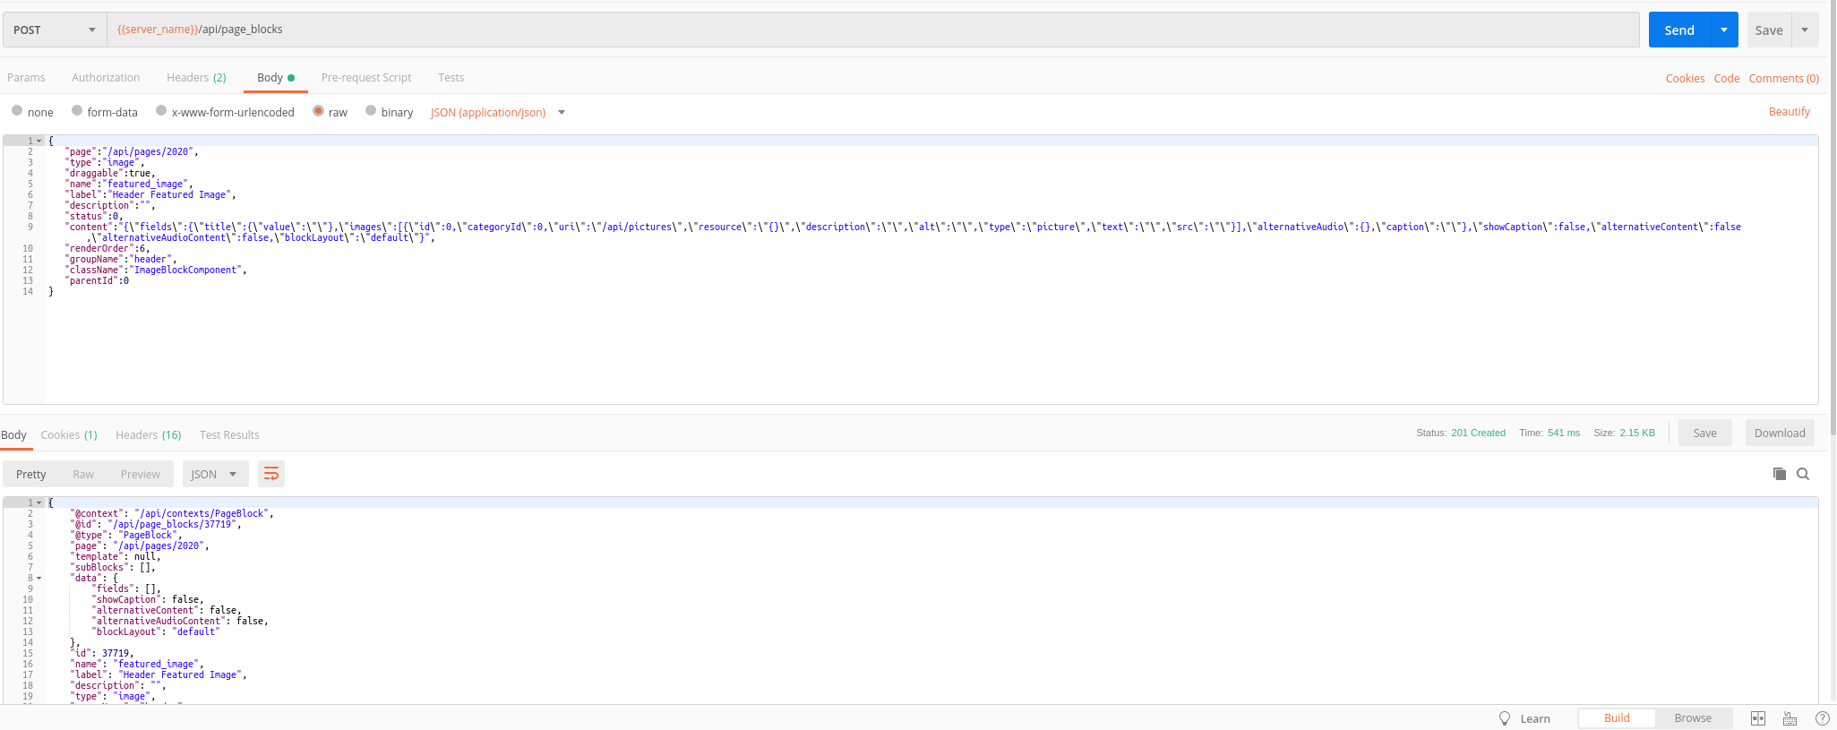The width and height of the screenshot is (1837, 730).
Task: Click "Header Featured Image" label in request body
Action: click(171, 194)
